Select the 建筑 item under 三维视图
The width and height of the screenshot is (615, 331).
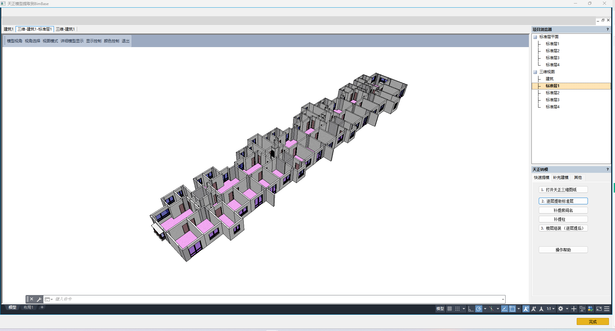click(x=550, y=79)
